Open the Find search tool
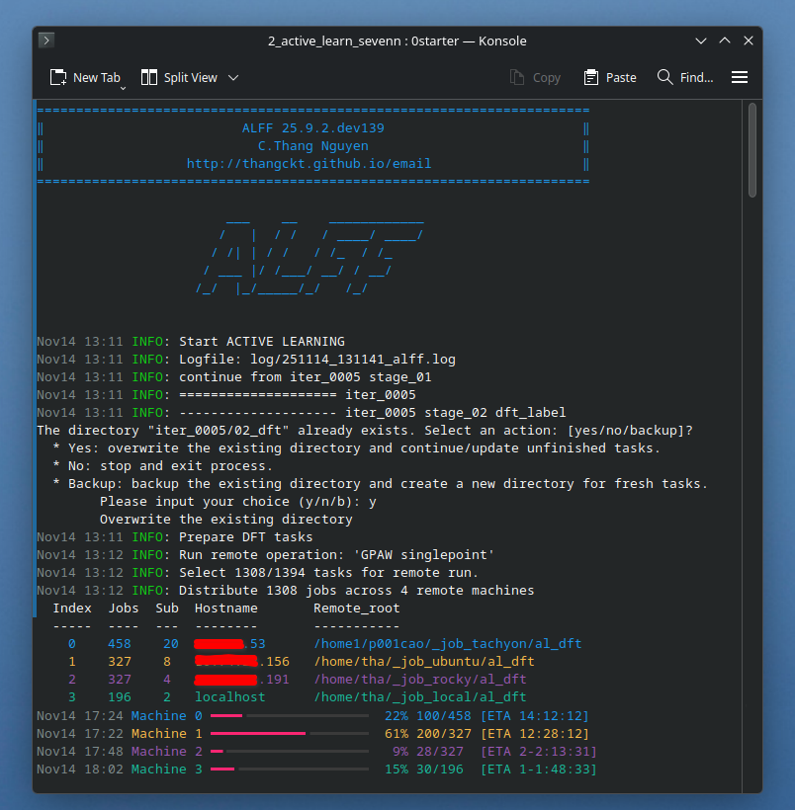The height and width of the screenshot is (810, 795). pos(684,77)
